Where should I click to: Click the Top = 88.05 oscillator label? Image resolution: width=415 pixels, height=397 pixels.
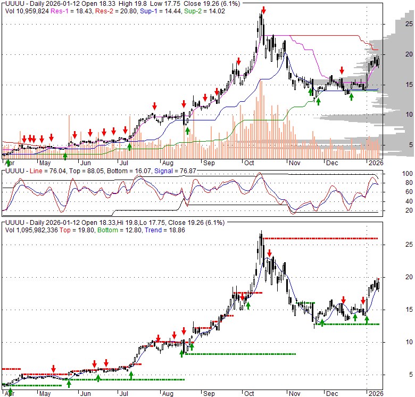coord(87,171)
